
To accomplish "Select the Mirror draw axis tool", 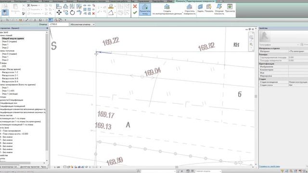I will [x=79, y=6].
